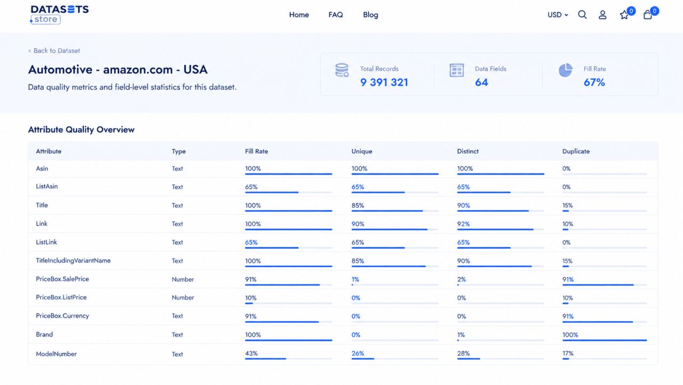
Task: Click the Back to Dataset link
Action: pyautogui.click(x=54, y=51)
